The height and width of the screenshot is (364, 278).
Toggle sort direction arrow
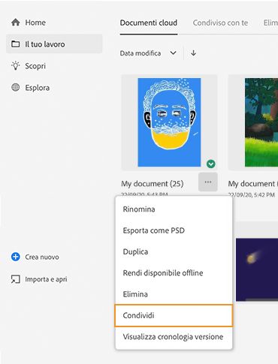coord(193,53)
